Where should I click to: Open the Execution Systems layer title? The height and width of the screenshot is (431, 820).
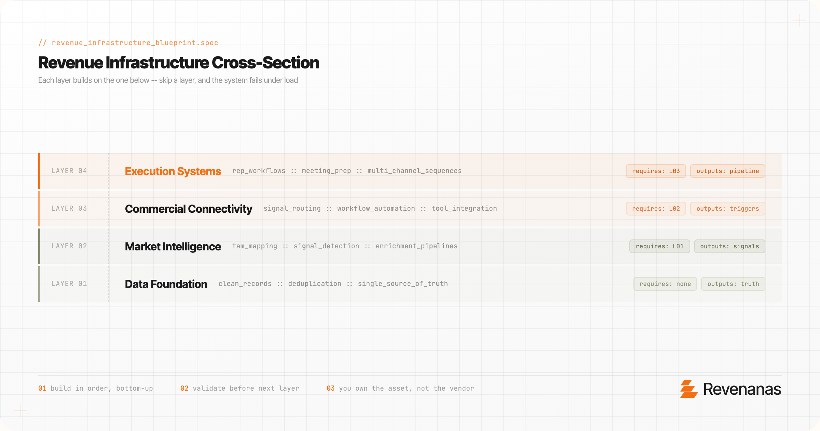[x=173, y=171]
